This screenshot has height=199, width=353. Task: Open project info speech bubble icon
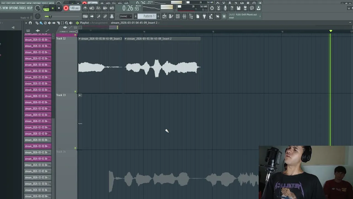pyautogui.click(x=252, y=8)
